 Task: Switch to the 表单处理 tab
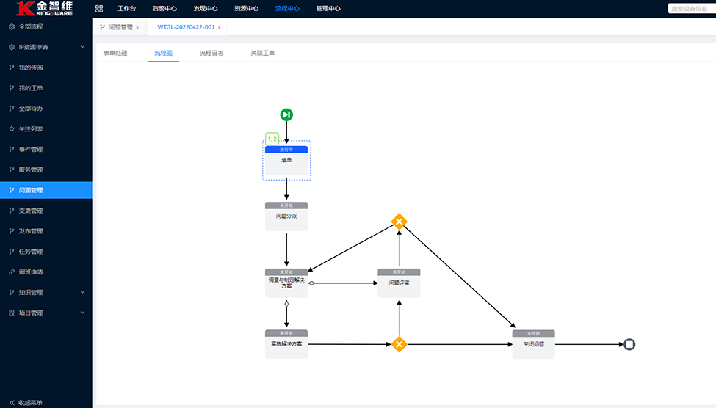tap(115, 54)
